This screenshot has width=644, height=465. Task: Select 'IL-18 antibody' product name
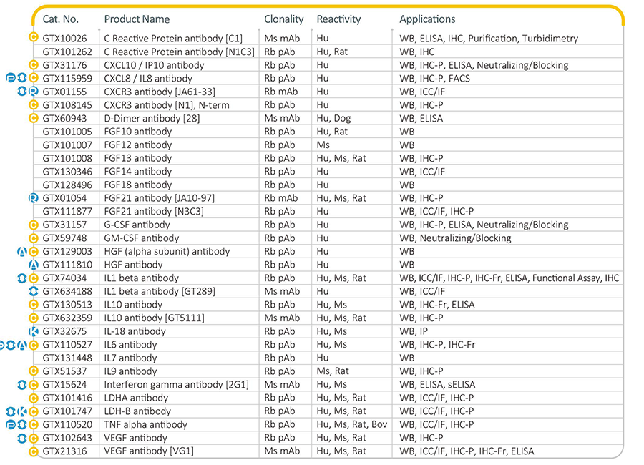135,331
